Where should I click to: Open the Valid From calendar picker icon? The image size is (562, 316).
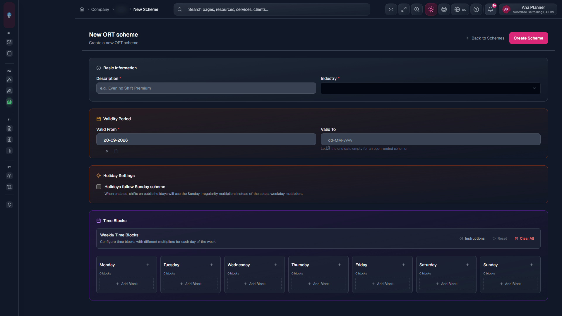[x=116, y=151]
